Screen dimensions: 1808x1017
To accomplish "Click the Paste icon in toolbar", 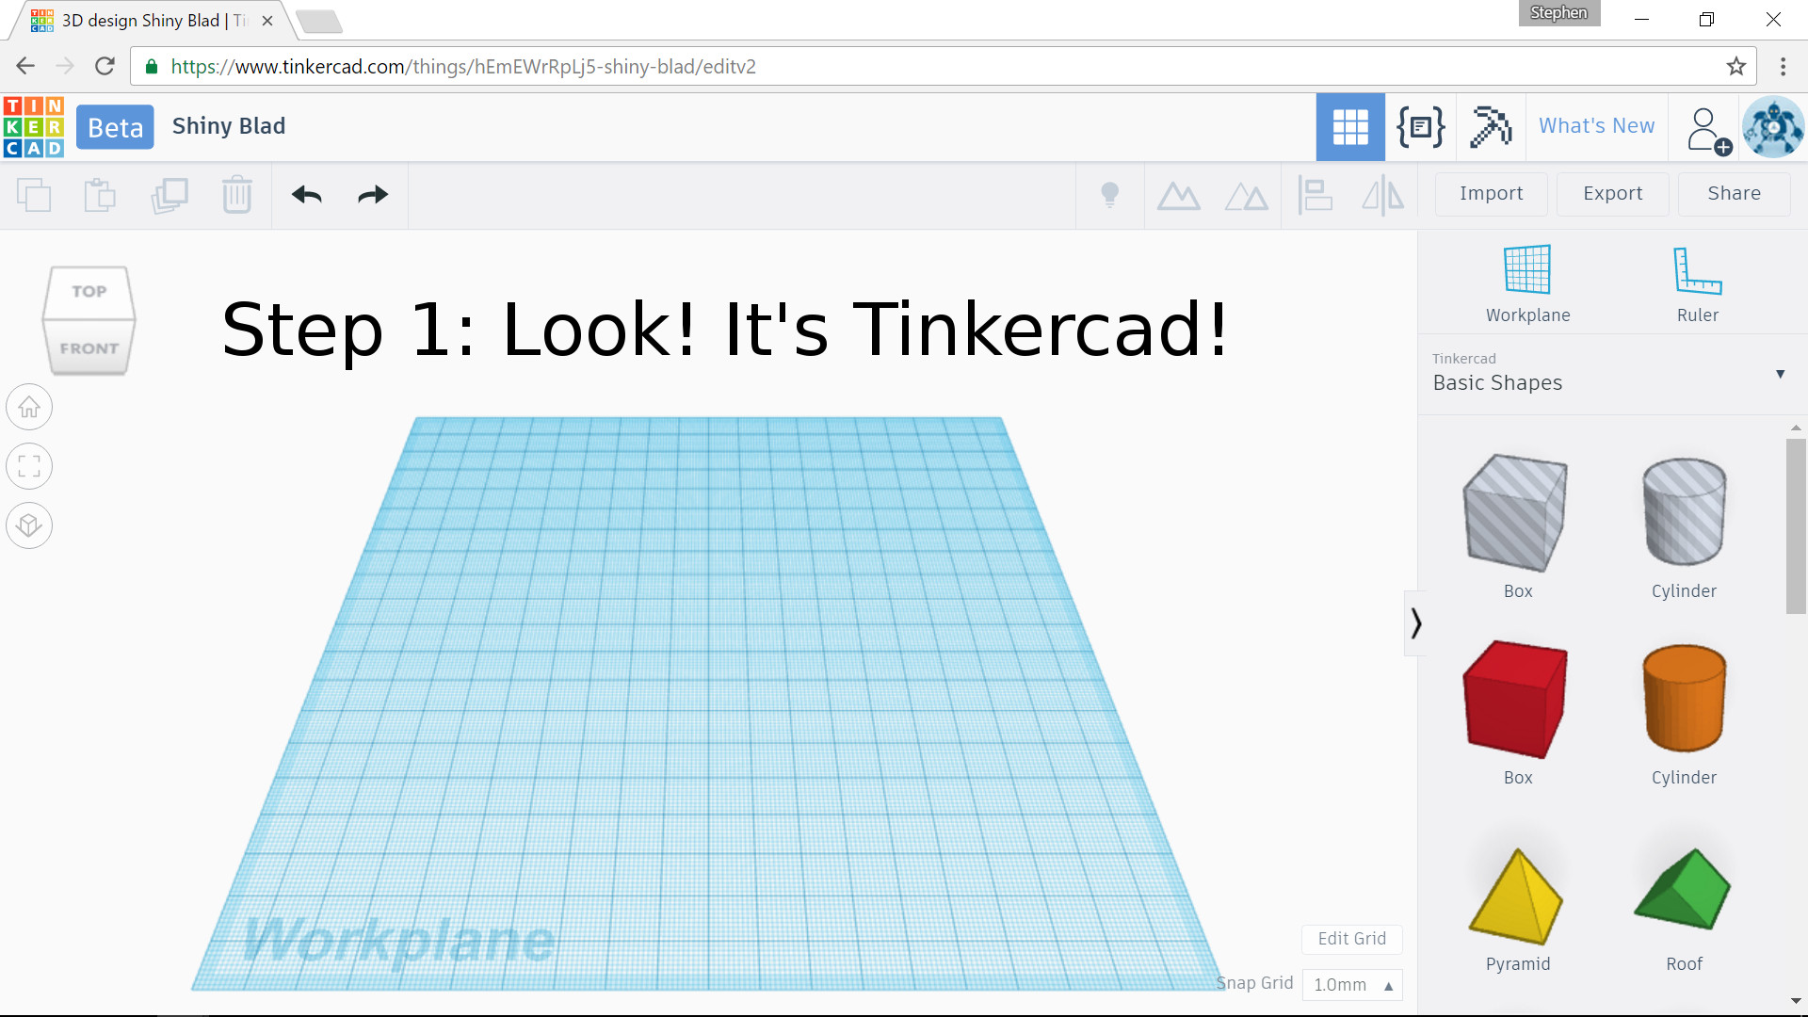I will pyautogui.click(x=100, y=195).
